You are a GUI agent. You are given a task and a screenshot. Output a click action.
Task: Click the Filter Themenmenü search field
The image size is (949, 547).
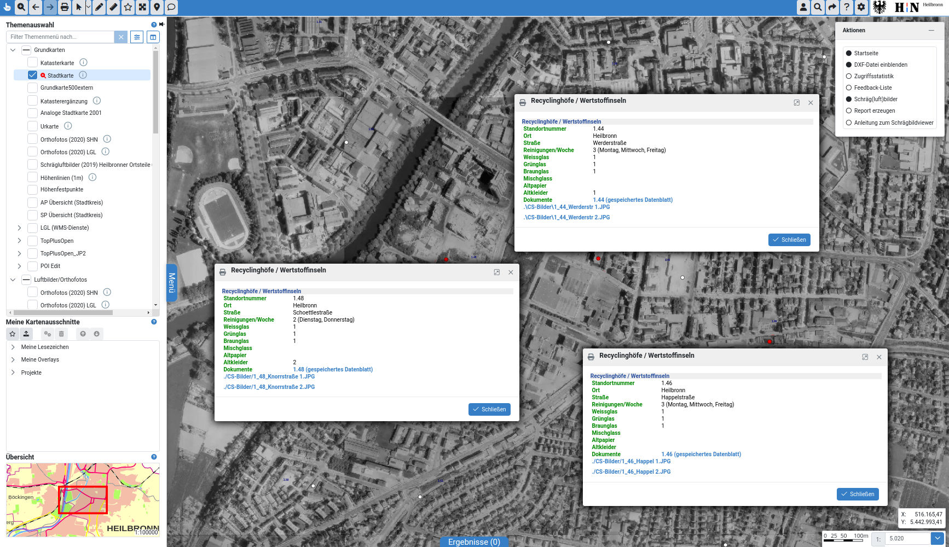(60, 37)
